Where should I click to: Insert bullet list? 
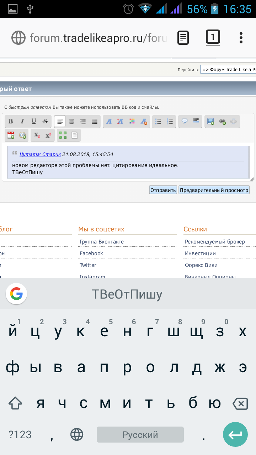coord(158,122)
